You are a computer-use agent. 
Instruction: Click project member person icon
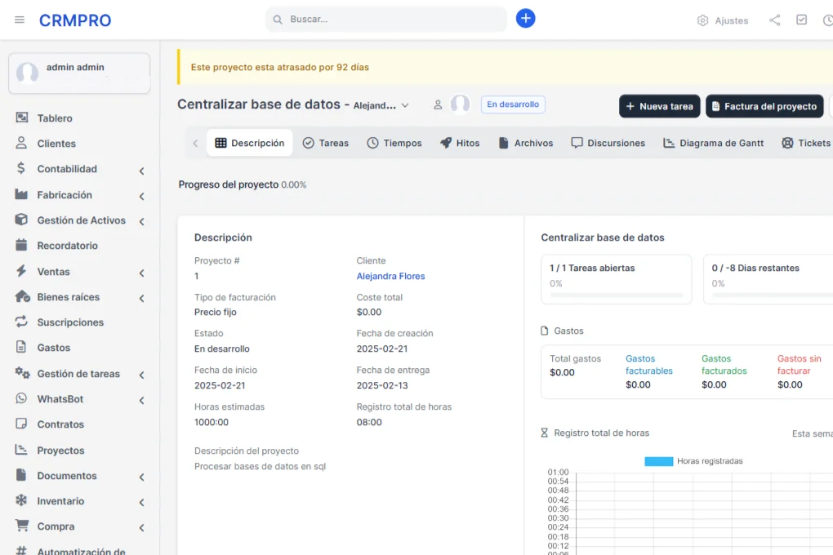pyautogui.click(x=438, y=104)
